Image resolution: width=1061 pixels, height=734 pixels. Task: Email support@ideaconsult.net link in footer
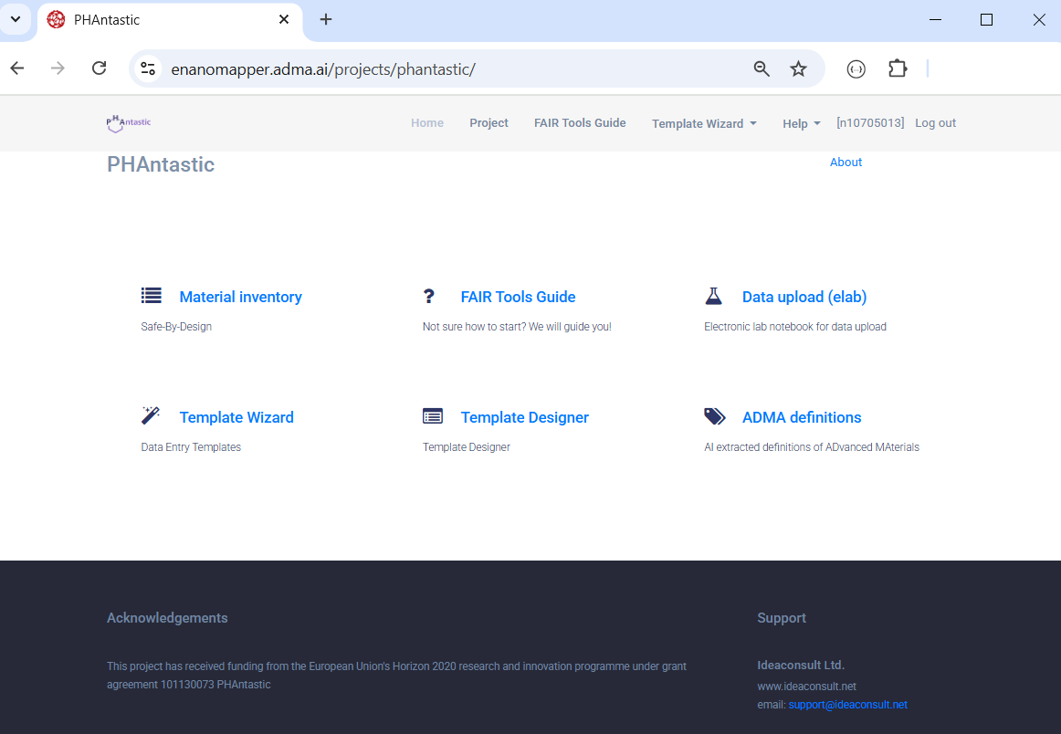847,705
